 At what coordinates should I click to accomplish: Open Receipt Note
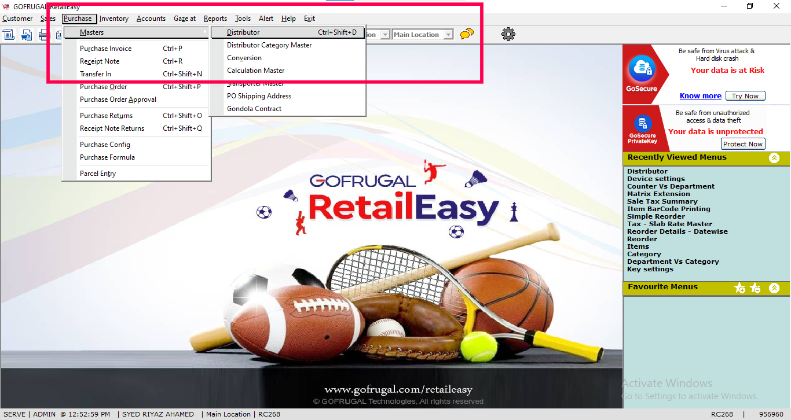point(137,61)
